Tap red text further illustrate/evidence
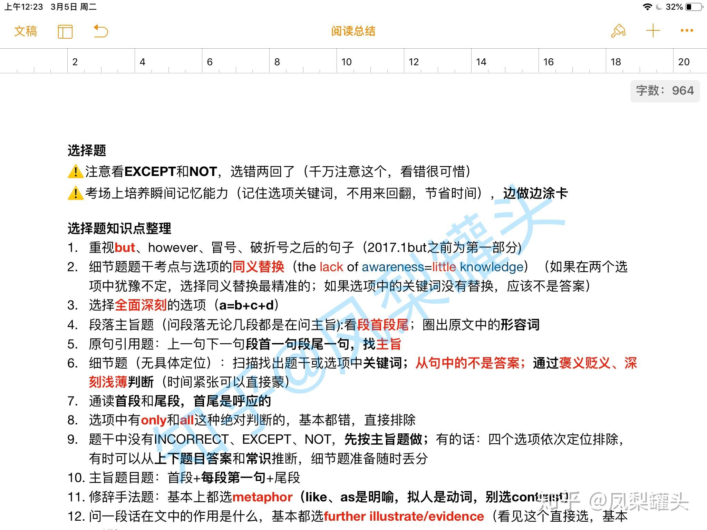This screenshot has height=530, width=707. (404, 517)
